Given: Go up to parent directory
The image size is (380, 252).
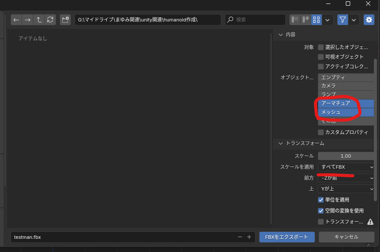Looking at the screenshot, I should 39,20.
